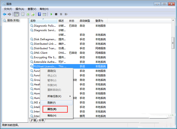This screenshot has width=177, height=129.
Task: Click the Back arrow toolbar icon
Action: point(4,14)
